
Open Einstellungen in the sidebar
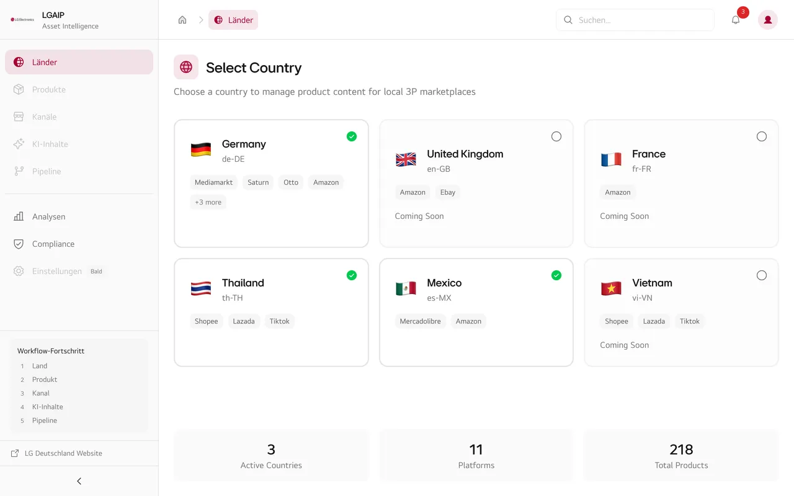click(x=79, y=271)
